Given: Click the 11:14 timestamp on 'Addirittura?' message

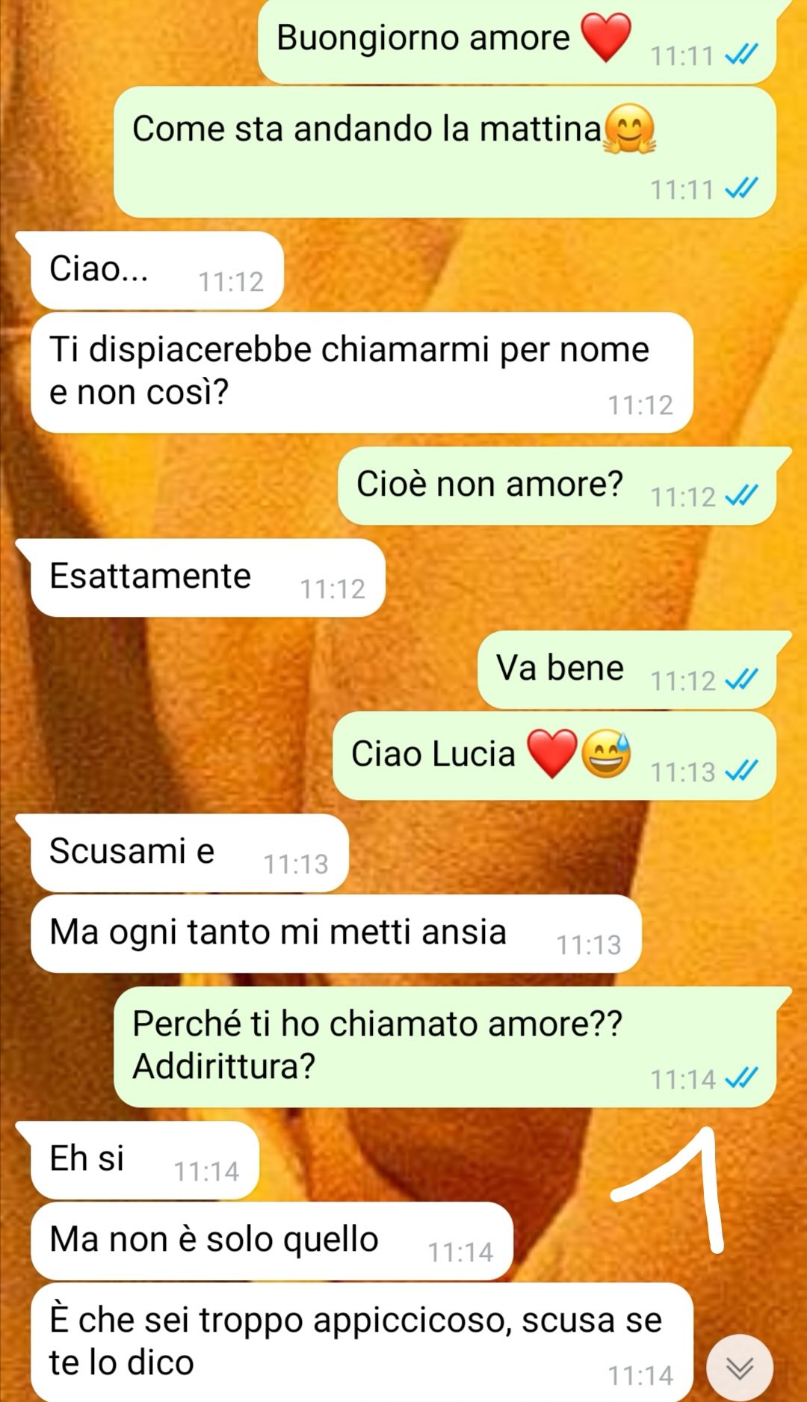Looking at the screenshot, I should pyautogui.click(x=683, y=1079).
